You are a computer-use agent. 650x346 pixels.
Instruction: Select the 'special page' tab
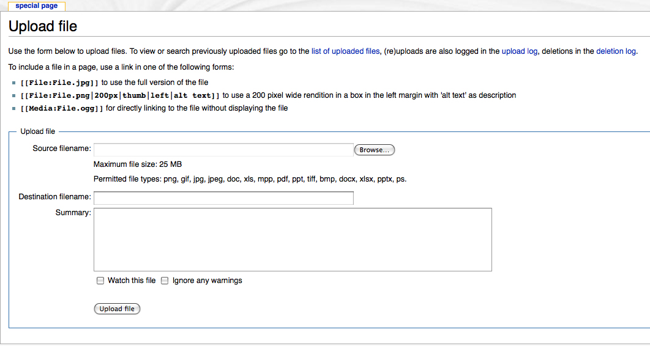point(37,6)
